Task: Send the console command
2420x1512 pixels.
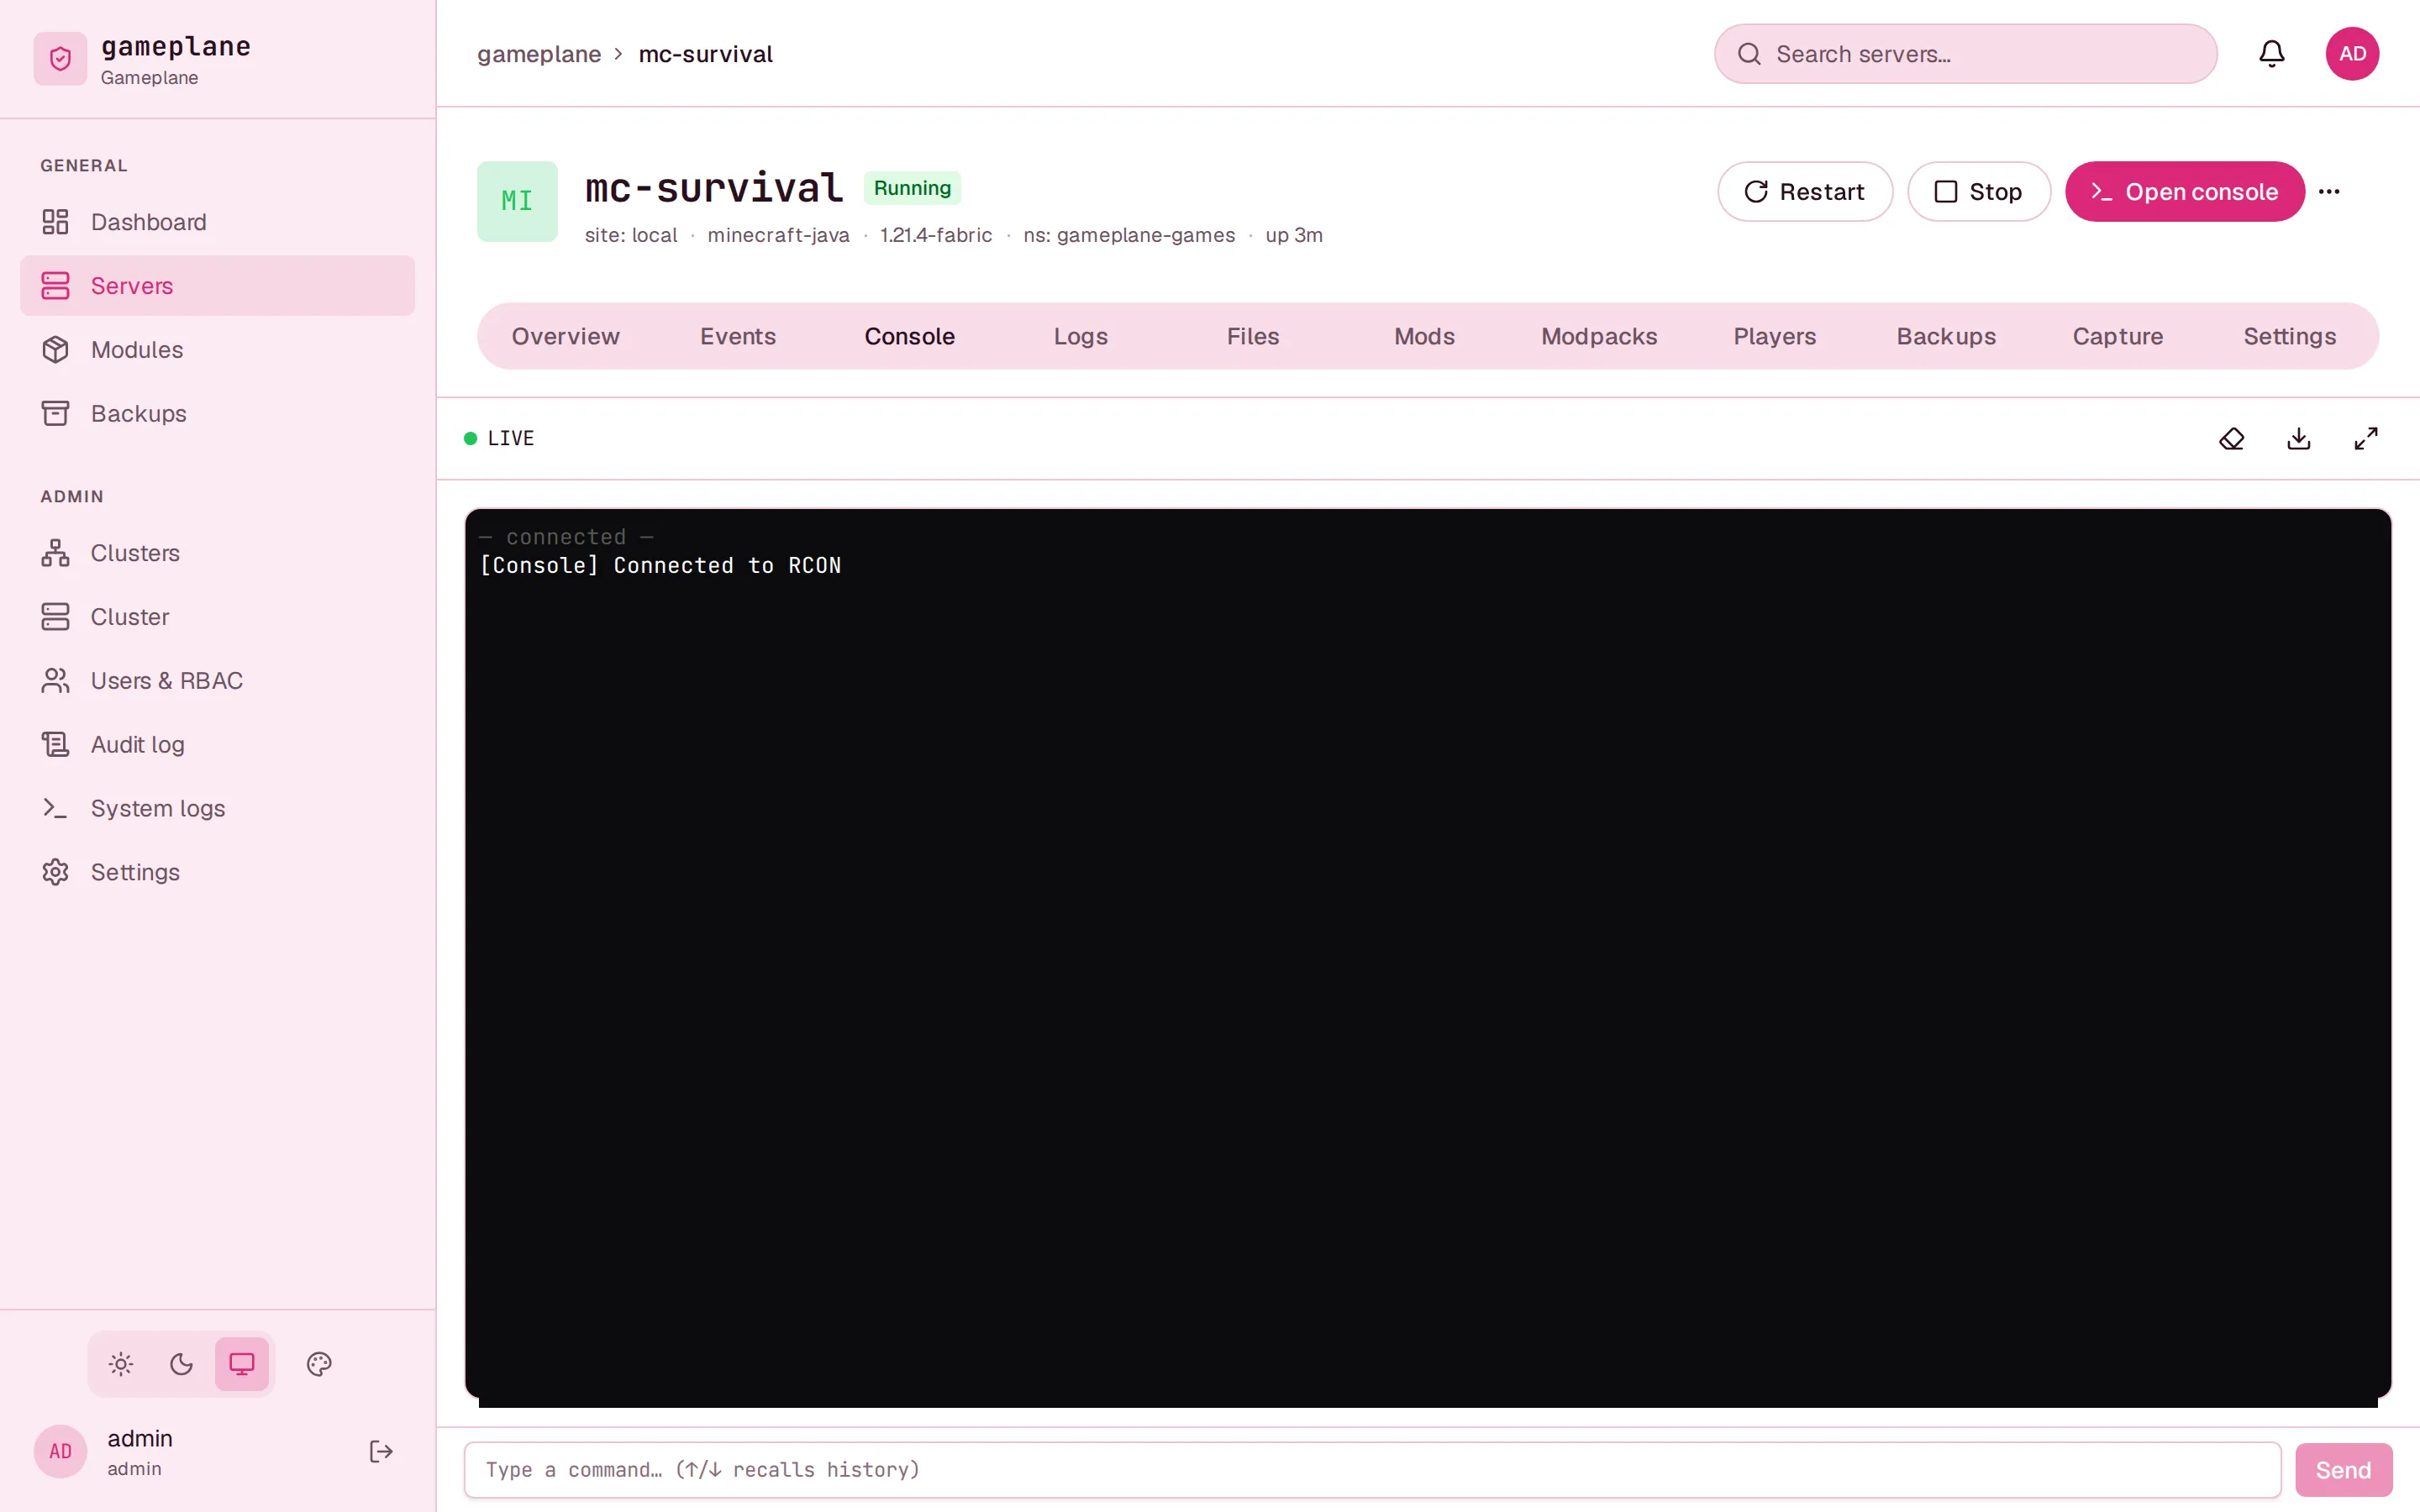Action: (x=2343, y=1469)
